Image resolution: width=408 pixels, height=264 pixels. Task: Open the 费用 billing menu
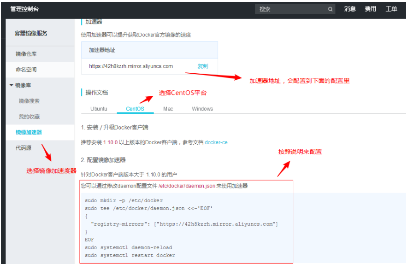(370, 9)
